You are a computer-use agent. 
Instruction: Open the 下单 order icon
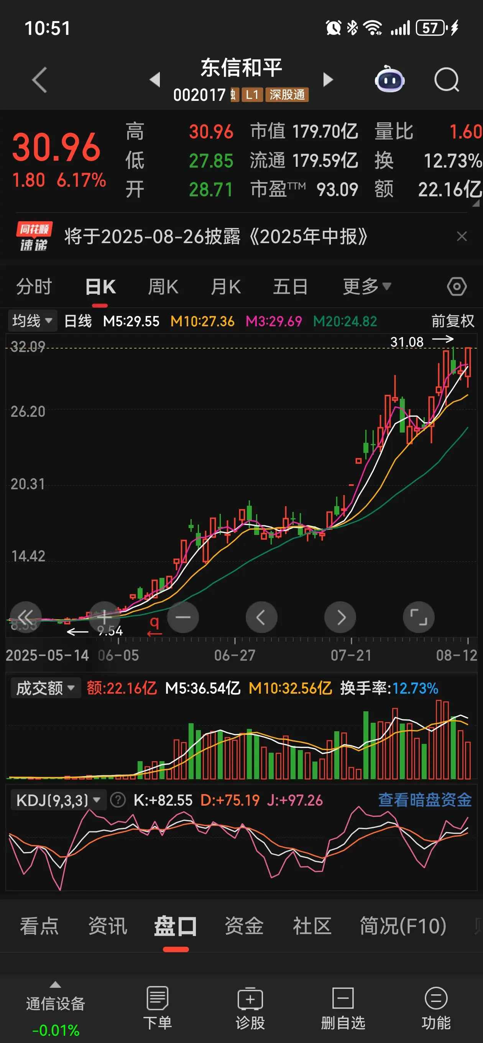tap(158, 1008)
